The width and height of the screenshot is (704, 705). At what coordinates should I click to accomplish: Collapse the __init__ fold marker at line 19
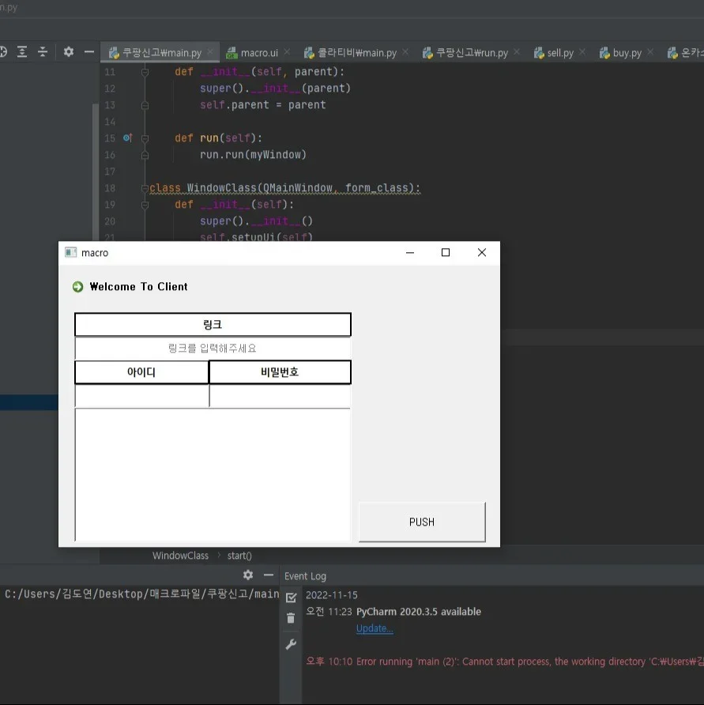coord(145,205)
